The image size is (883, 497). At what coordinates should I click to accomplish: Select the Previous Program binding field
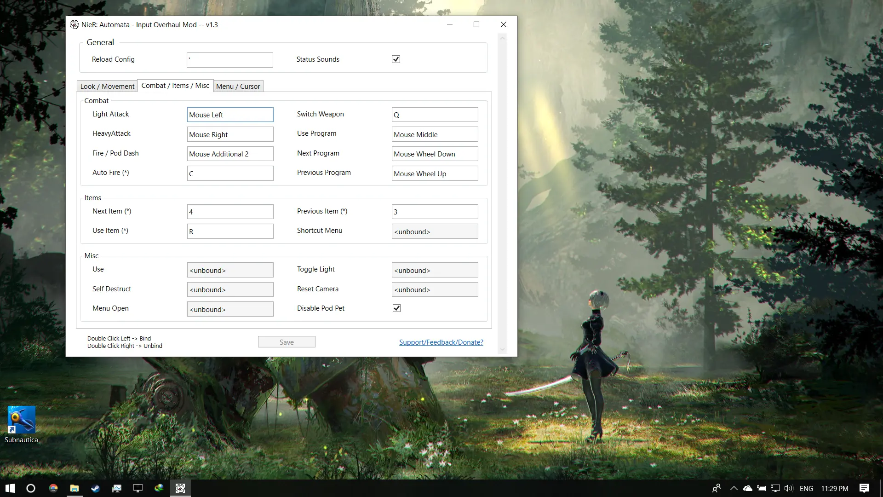click(x=435, y=173)
